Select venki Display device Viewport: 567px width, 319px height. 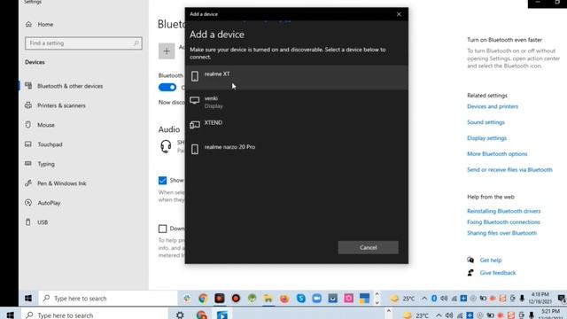point(297,102)
